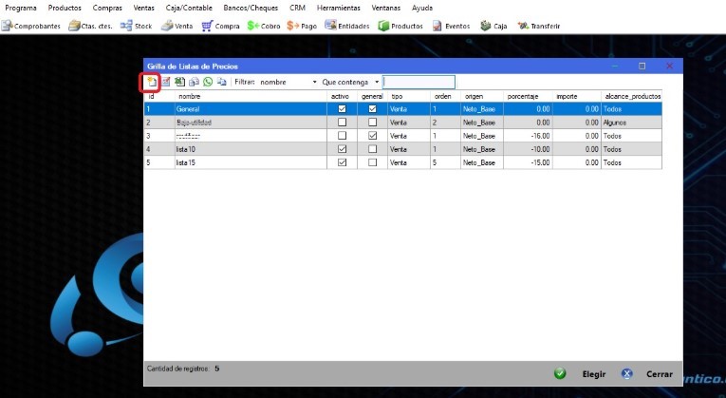Open the Caja toolbar shortcut
The image size is (726, 398).
(493, 26)
